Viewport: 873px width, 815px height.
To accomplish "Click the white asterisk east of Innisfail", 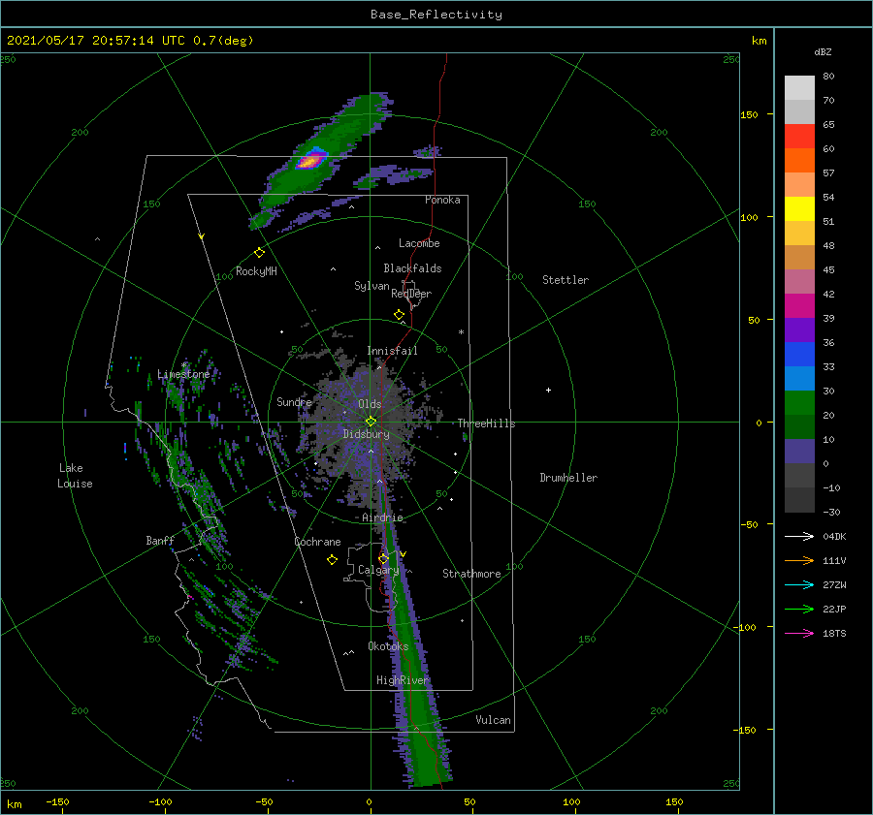I will (x=461, y=332).
